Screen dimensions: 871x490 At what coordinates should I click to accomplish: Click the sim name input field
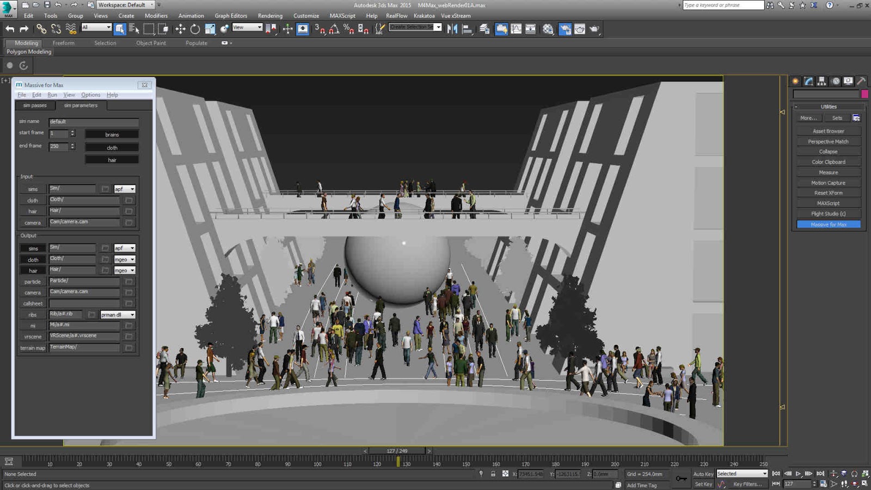coord(94,122)
